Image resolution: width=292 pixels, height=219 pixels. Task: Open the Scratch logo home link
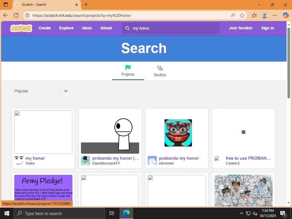21,28
